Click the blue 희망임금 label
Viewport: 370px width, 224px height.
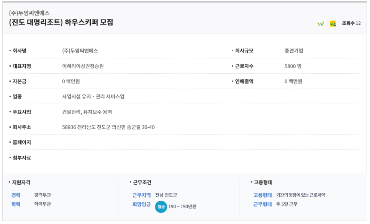point(142,204)
